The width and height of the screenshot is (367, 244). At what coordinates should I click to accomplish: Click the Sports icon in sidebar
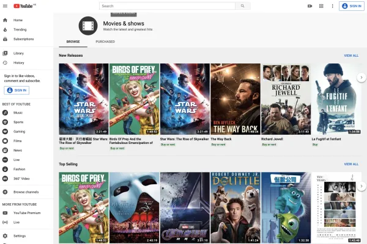pyautogui.click(x=5, y=122)
